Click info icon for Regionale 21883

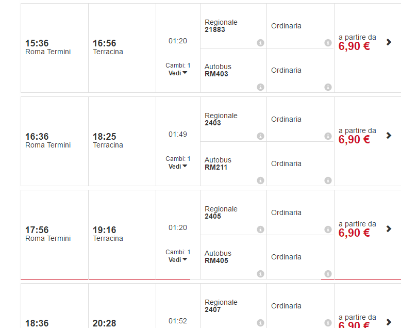pyautogui.click(x=260, y=43)
